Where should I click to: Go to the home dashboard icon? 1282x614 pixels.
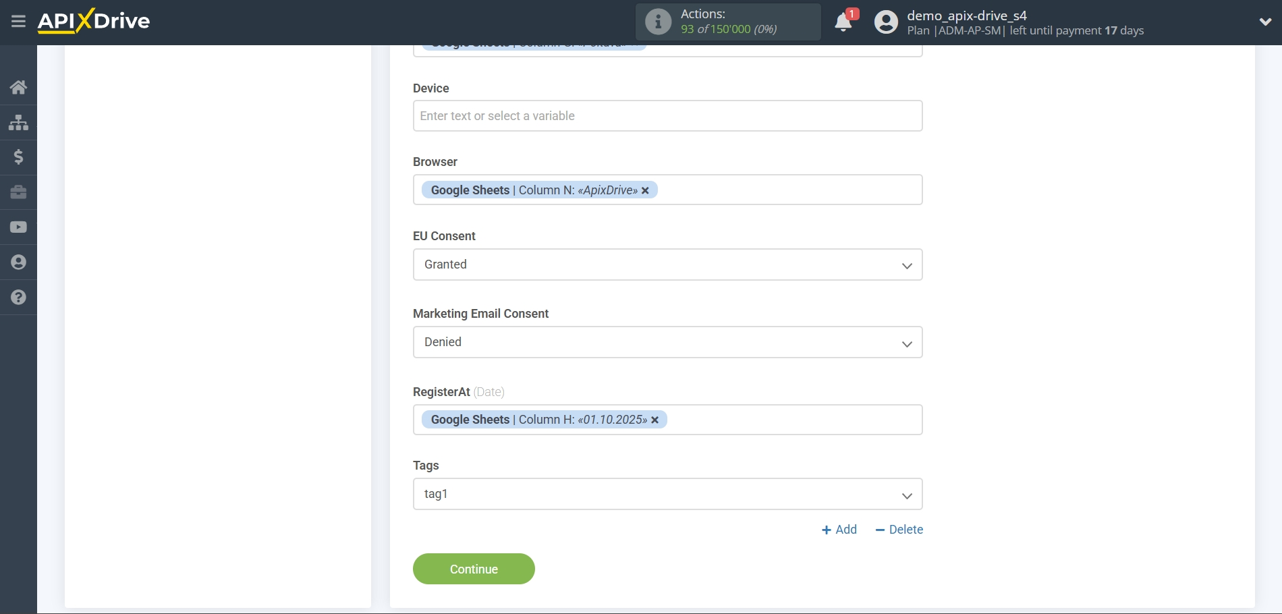coord(18,87)
